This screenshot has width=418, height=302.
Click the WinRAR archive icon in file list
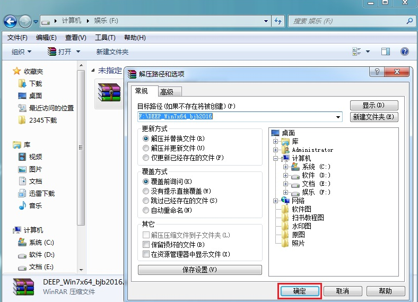coord(109,92)
